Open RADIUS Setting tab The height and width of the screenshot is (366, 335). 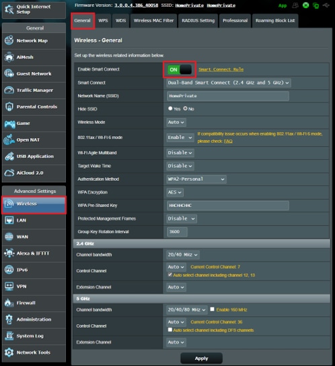(198, 21)
